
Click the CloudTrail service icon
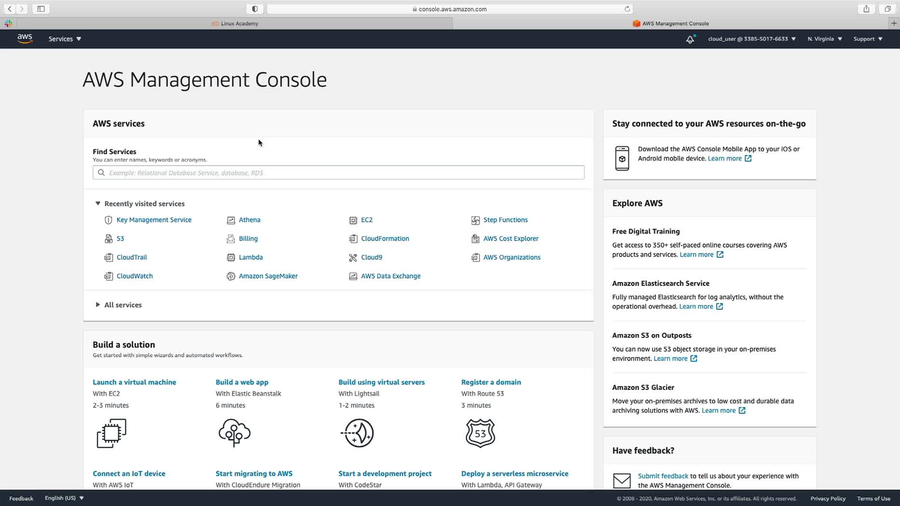[109, 257]
